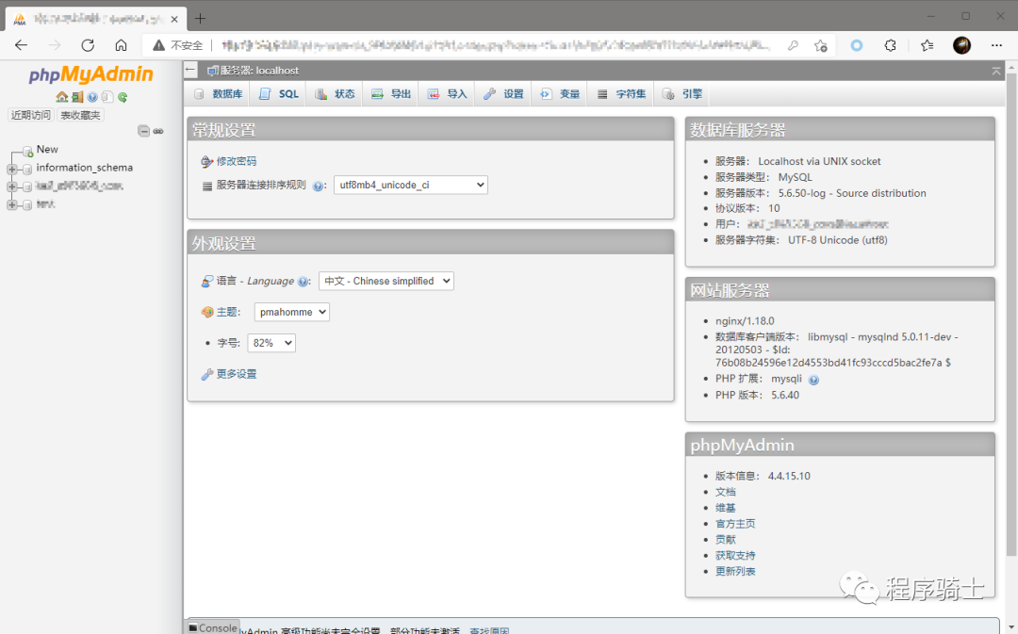The width and height of the screenshot is (1018, 634).
Task: Click 近期访问 button in sidebar
Action: (x=30, y=115)
